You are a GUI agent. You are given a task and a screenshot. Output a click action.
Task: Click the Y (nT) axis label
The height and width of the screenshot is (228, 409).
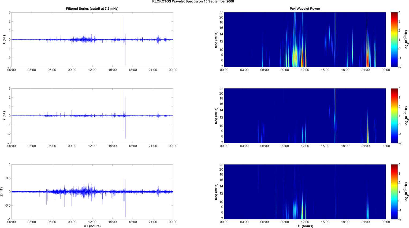pos(4,116)
